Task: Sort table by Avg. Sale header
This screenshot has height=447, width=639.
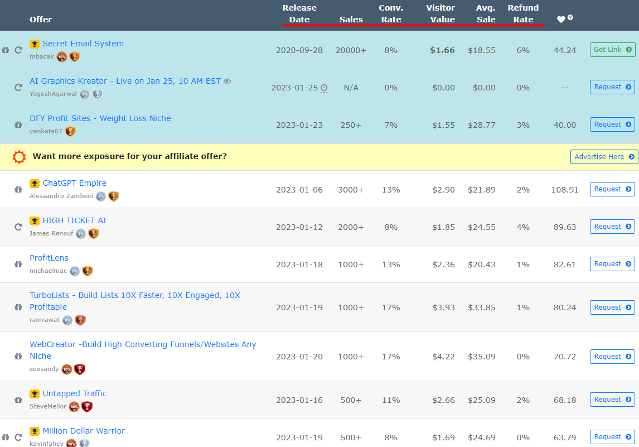Action: 486,13
